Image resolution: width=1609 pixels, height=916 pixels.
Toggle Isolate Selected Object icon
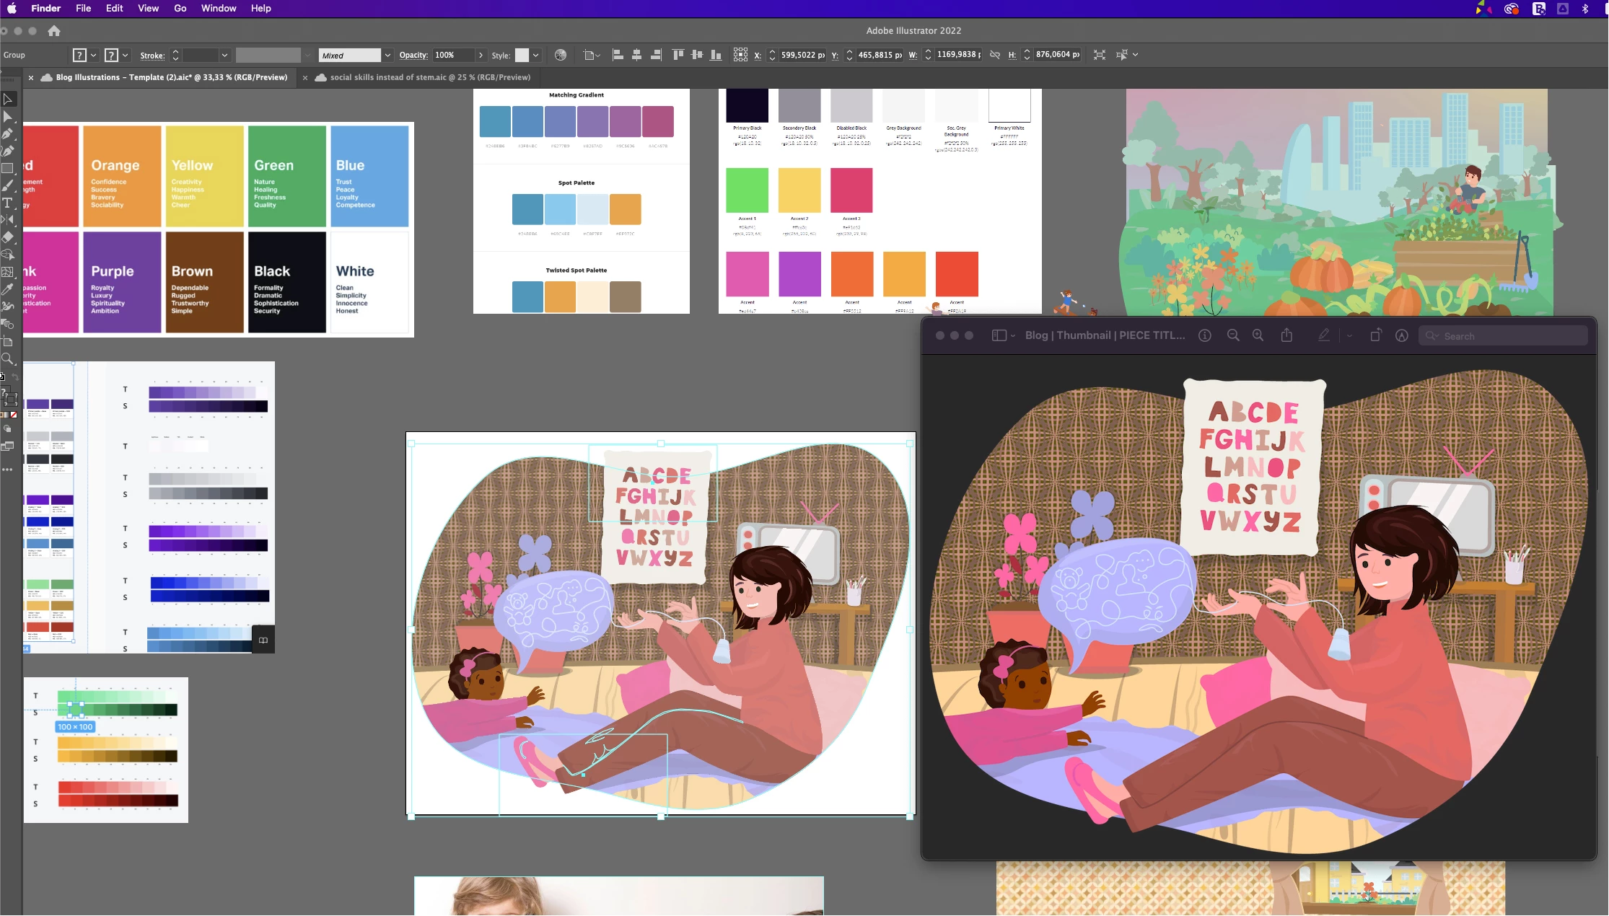point(1099,55)
